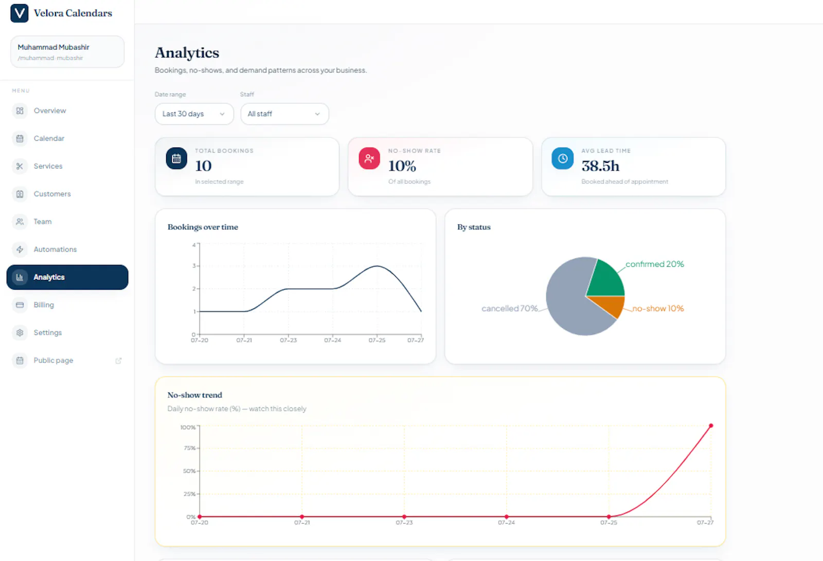The height and width of the screenshot is (561, 823).
Task: Click the Services scissors icon
Action: 20,166
